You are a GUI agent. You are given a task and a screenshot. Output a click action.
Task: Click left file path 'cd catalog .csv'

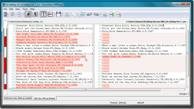(x=25, y=22)
